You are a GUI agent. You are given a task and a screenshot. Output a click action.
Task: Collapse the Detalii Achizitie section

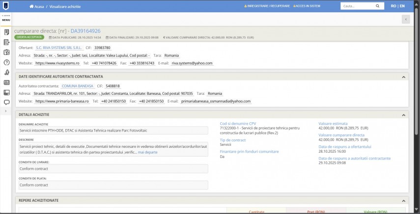403,114
